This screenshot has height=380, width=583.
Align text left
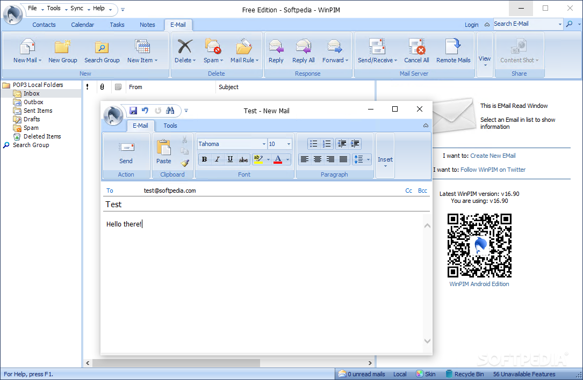[x=305, y=159]
